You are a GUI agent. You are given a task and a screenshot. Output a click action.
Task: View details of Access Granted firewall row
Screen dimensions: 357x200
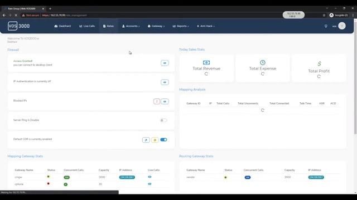[165, 63]
